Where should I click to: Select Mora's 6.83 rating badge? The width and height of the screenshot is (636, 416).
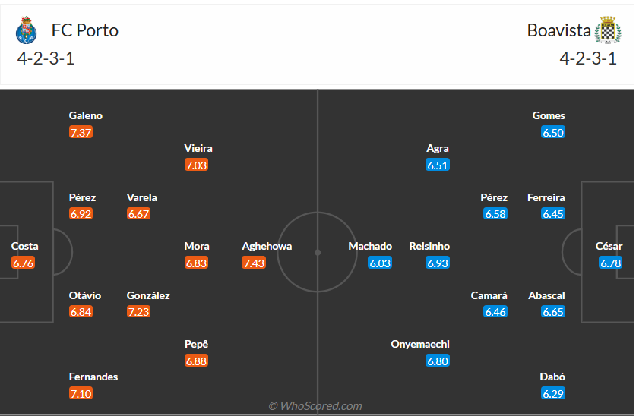pos(196,263)
